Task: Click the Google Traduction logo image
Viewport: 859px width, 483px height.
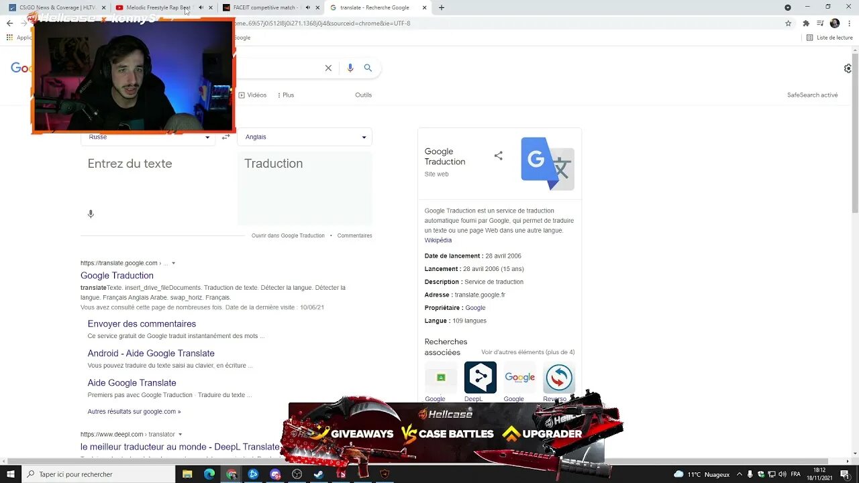Action: 548,164
